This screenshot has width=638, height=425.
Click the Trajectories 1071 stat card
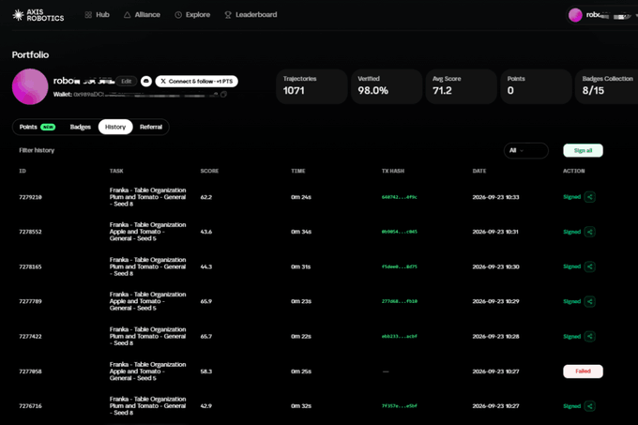311,86
